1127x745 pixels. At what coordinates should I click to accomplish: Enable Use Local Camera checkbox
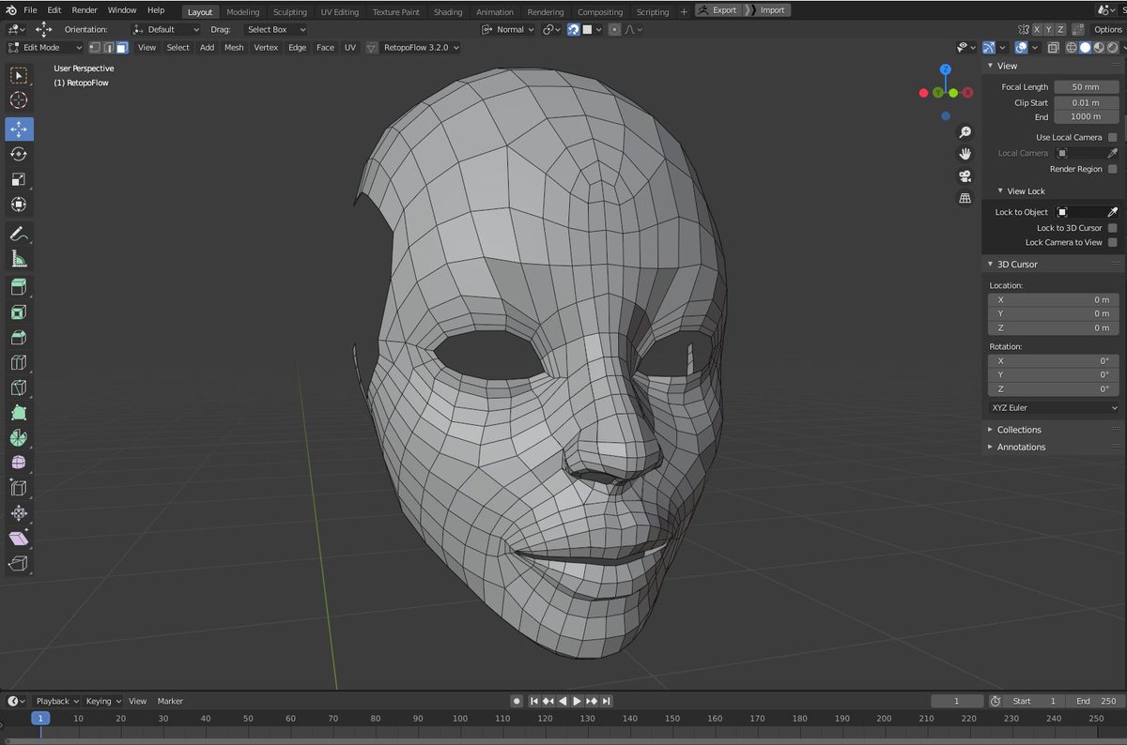coord(1113,137)
